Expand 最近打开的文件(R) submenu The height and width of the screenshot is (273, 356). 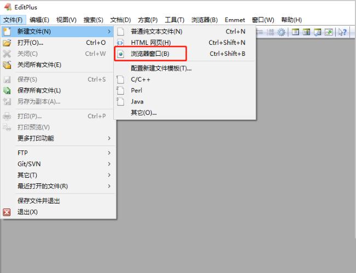point(109,186)
